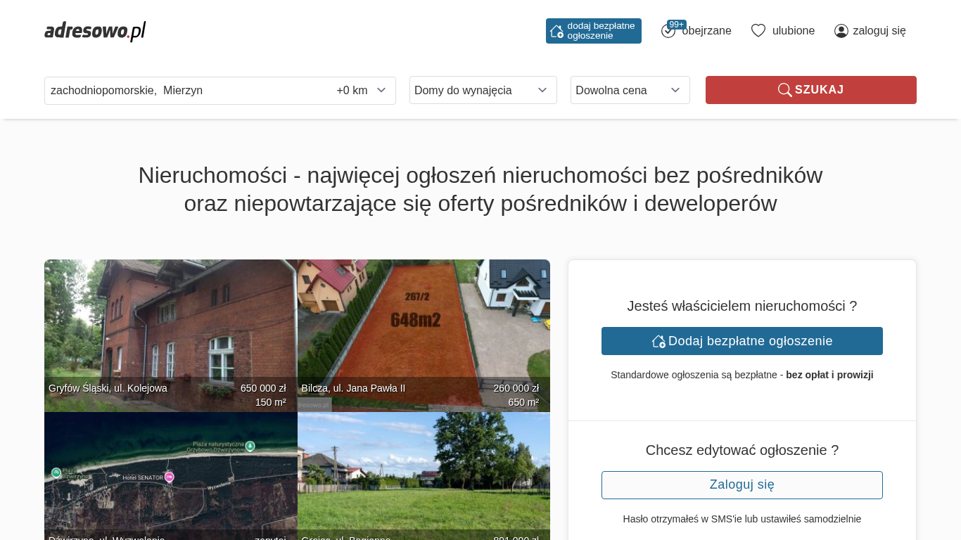This screenshot has height=540, width=961.
Task: Click the zaloguj się header link
Action: click(879, 31)
